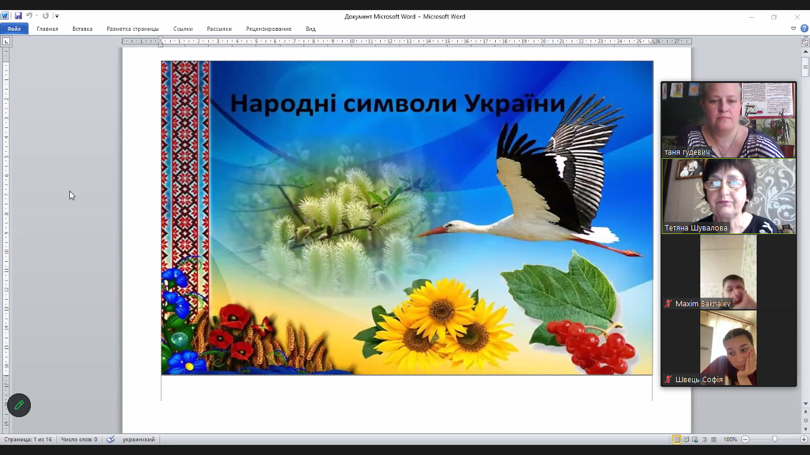Viewport: 810px width, 455px height.
Task: Click the document title in the title bar
Action: point(404,17)
